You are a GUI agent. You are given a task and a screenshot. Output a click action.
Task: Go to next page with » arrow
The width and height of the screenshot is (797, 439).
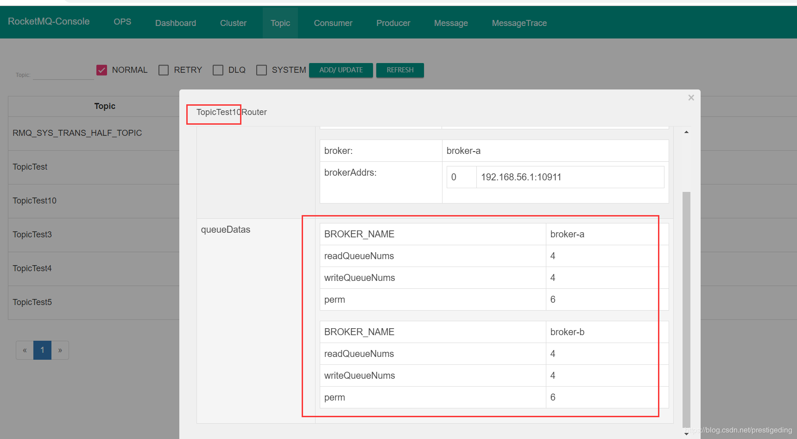(60, 350)
